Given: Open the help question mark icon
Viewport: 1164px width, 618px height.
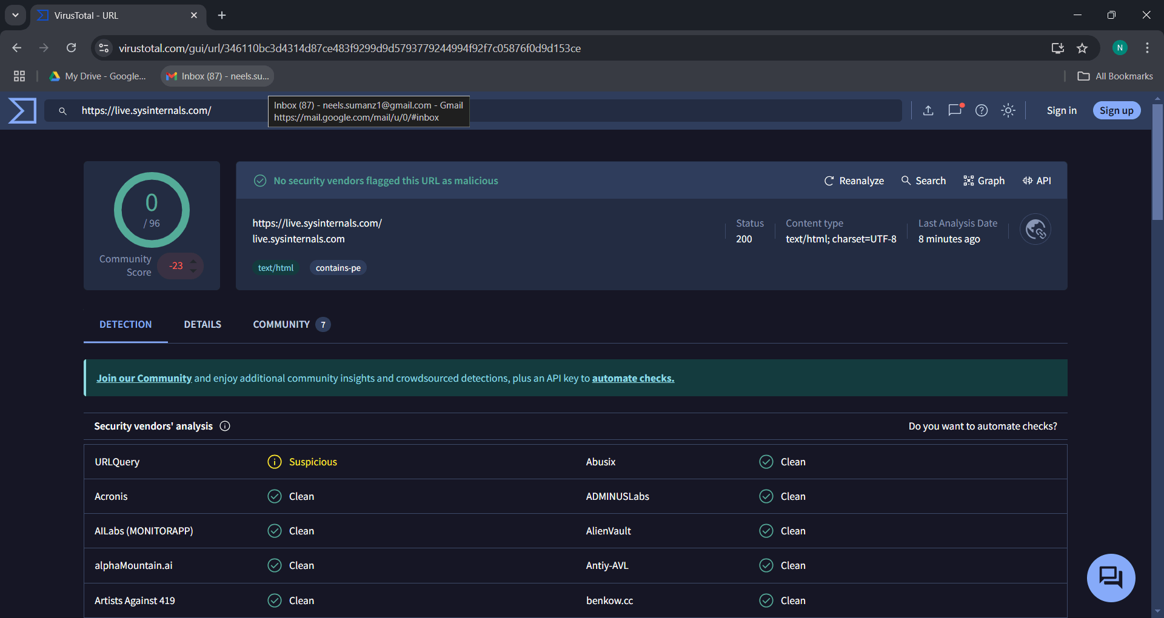Looking at the screenshot, I should click(x=982, y=110).
